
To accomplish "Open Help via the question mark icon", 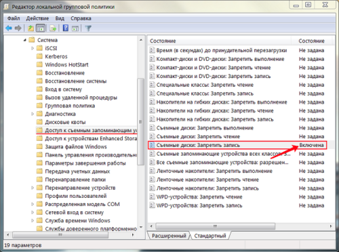I will tap(66, 28).
